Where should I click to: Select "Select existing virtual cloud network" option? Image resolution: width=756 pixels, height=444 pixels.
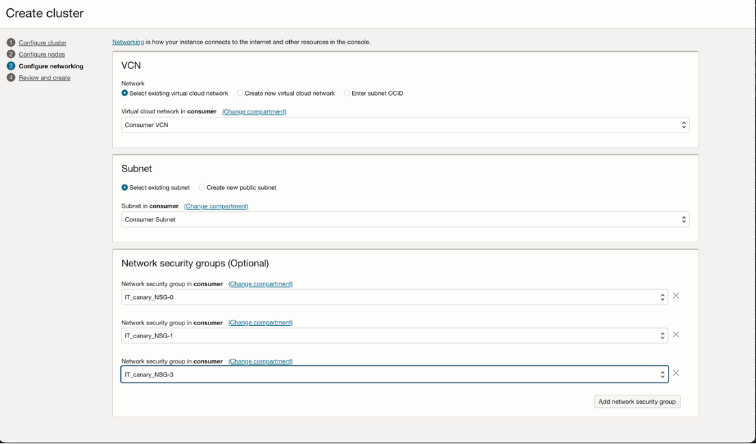[124, 93]
